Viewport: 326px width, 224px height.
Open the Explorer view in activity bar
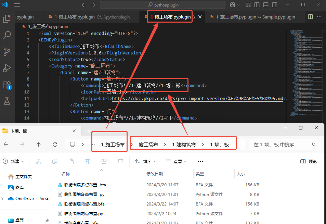click(7, 19)
